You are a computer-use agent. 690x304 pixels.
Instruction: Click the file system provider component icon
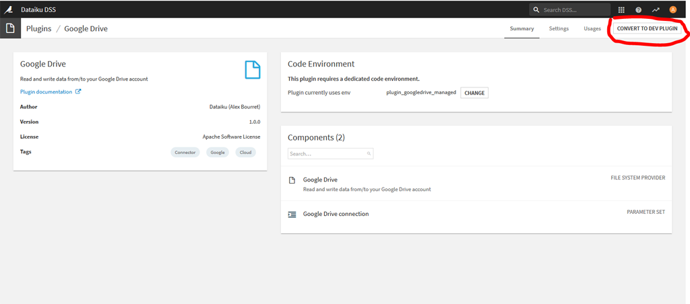(x=292, y=180)
